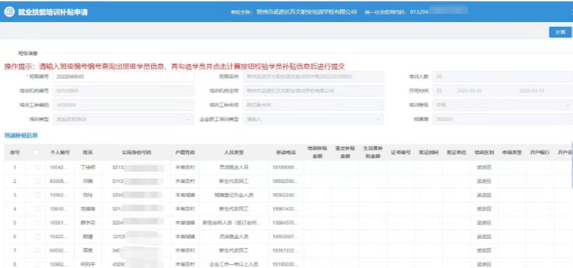Toggle the select-all checkbox in table header
This screenshot has height=268, width=573.
point(38,152)
